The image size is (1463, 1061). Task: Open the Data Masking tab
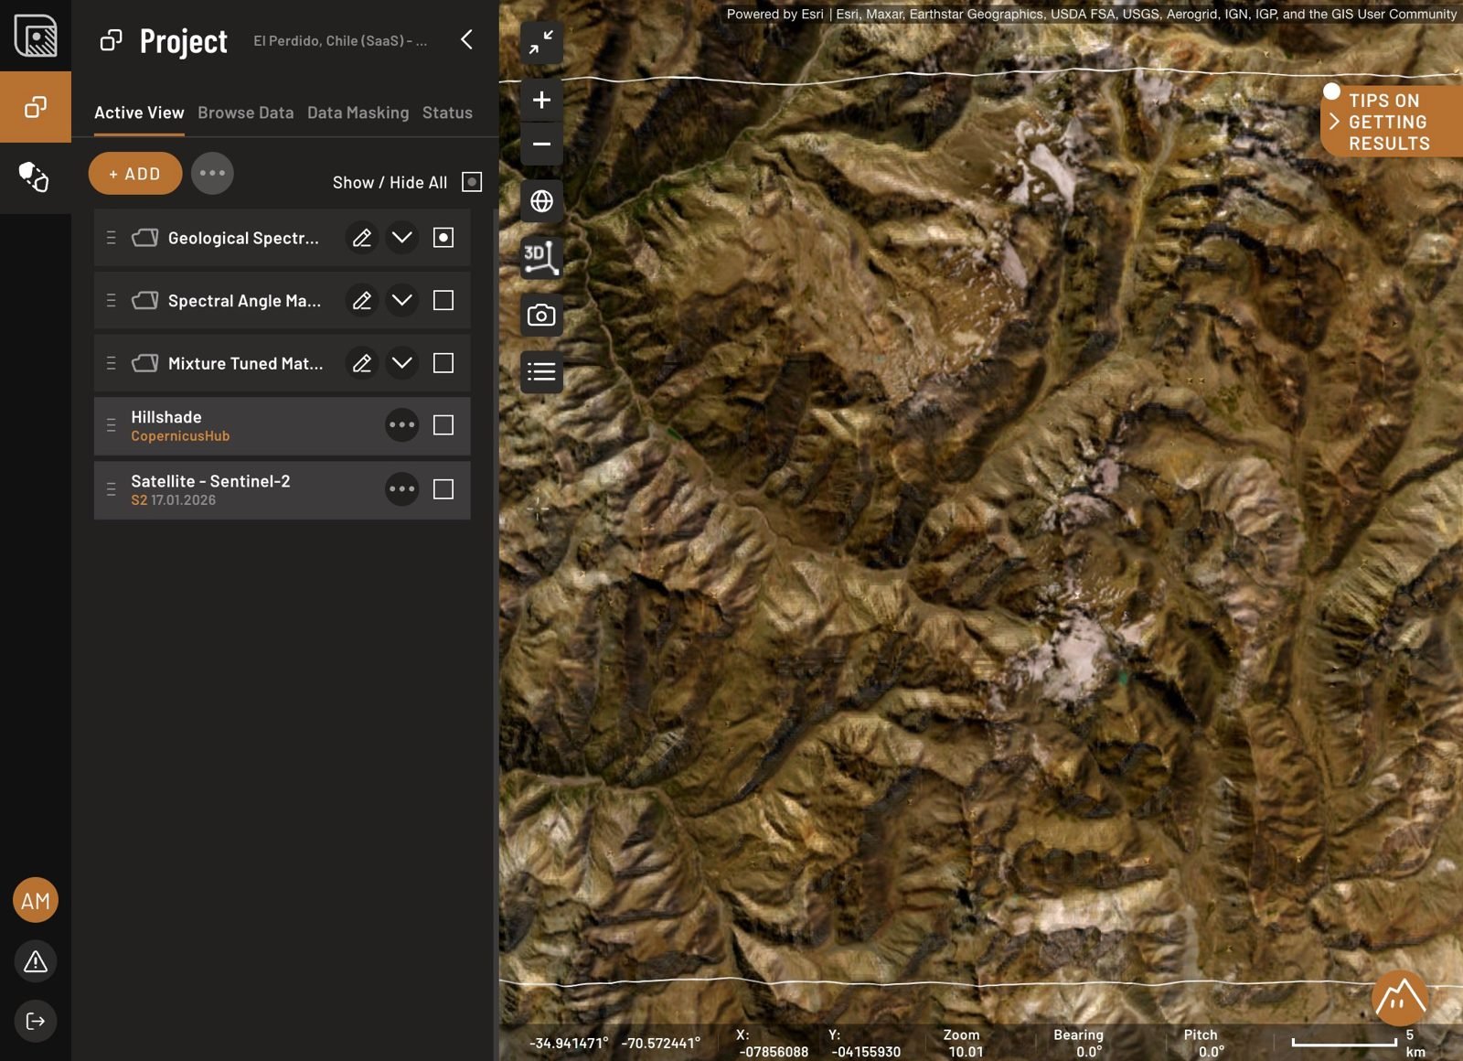click(x=358, y=113)
